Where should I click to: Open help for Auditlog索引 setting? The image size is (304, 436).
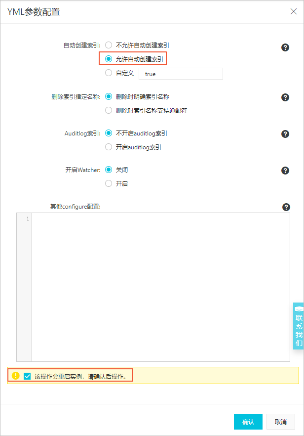tap(285, 134)
